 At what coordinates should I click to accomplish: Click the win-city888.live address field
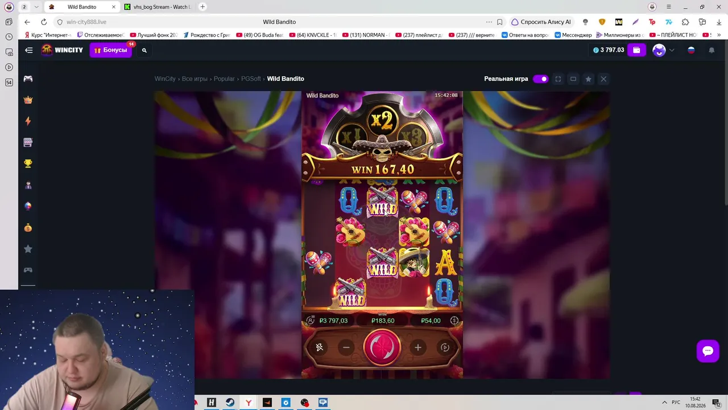[x=86, y=22]
